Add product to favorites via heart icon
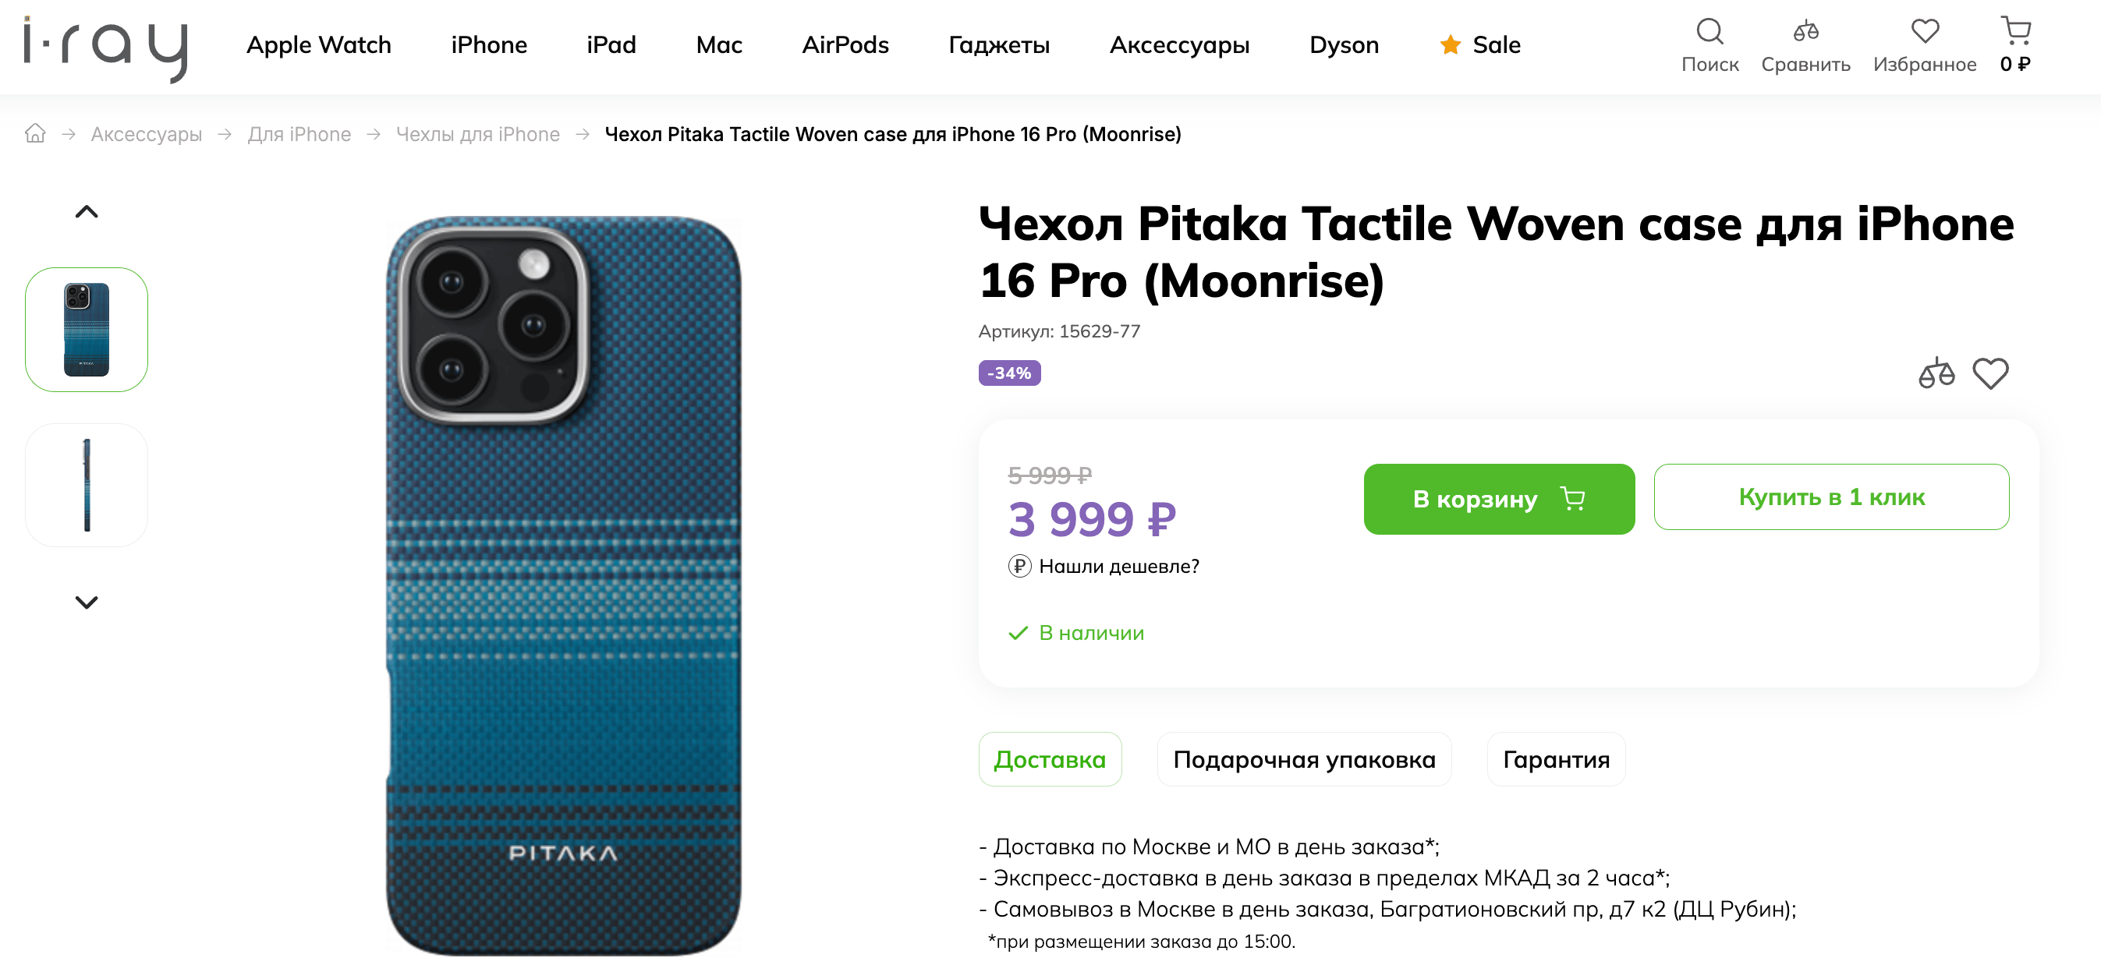The width and height of the screenshot is (2101, 979). tap(1990, 373)
